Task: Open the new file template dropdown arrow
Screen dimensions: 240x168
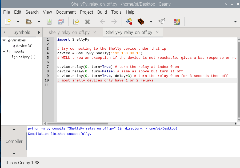Action: pyautogui.click(x=18, y=22)
